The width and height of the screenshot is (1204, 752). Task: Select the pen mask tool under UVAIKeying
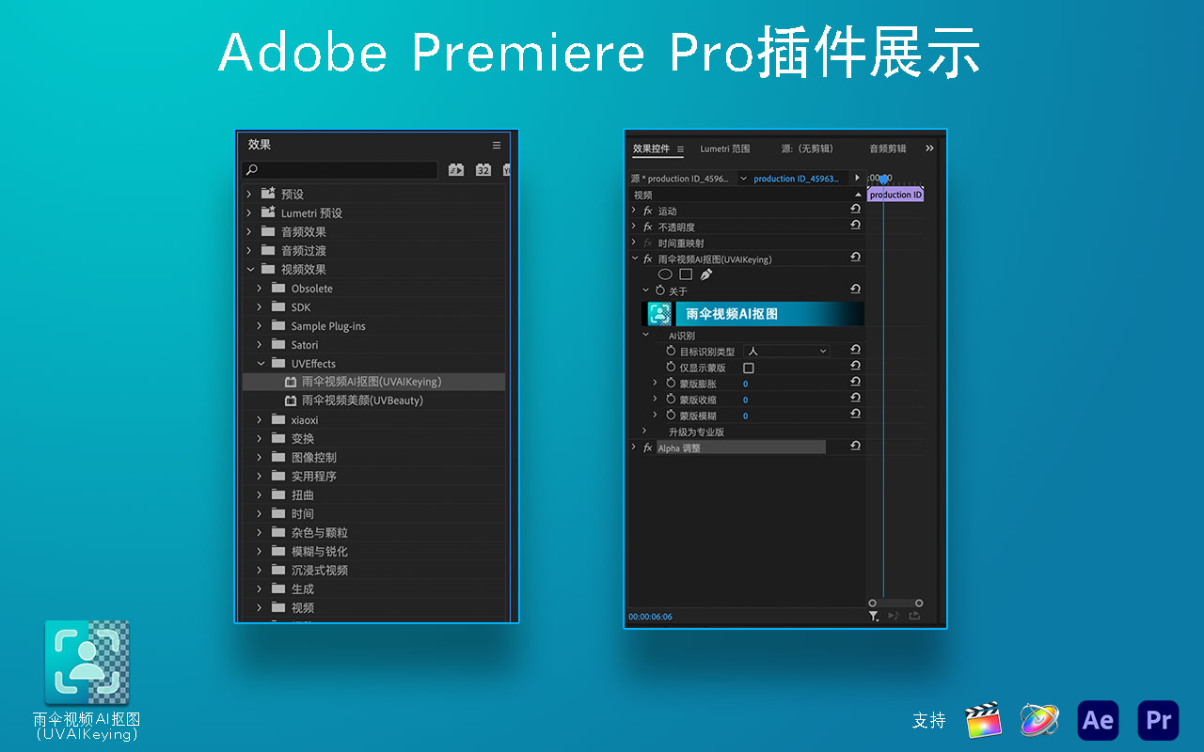pyautogui.click(x=706, y=274)
